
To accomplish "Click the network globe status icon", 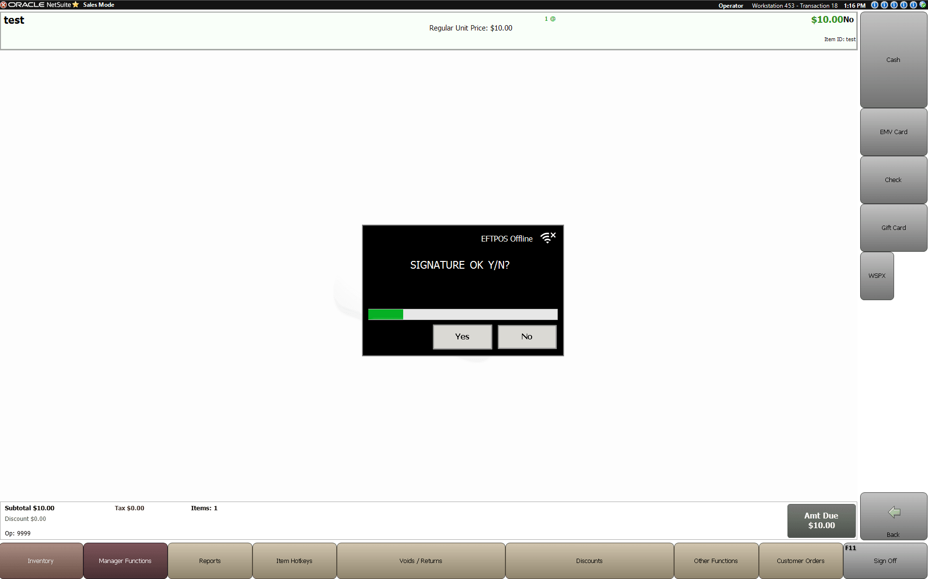I will click(923, 5).
